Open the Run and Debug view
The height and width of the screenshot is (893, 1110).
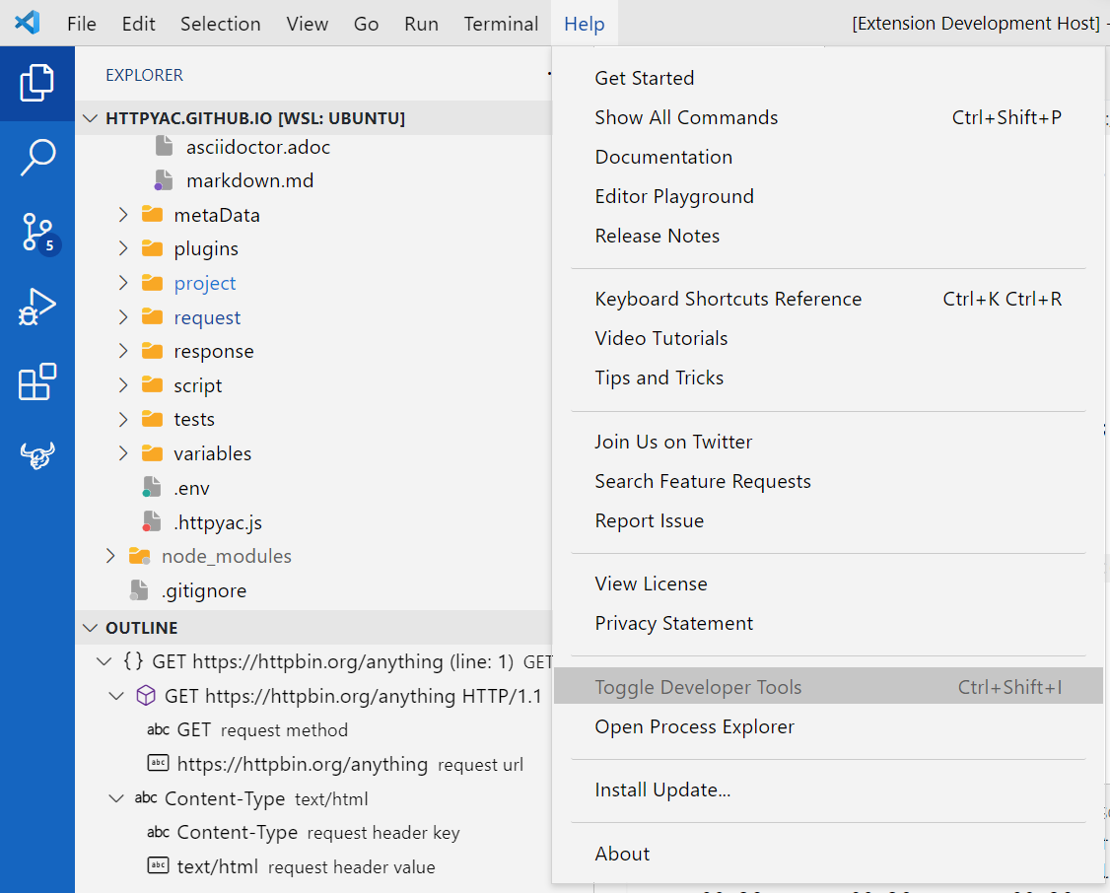point(36,307)
